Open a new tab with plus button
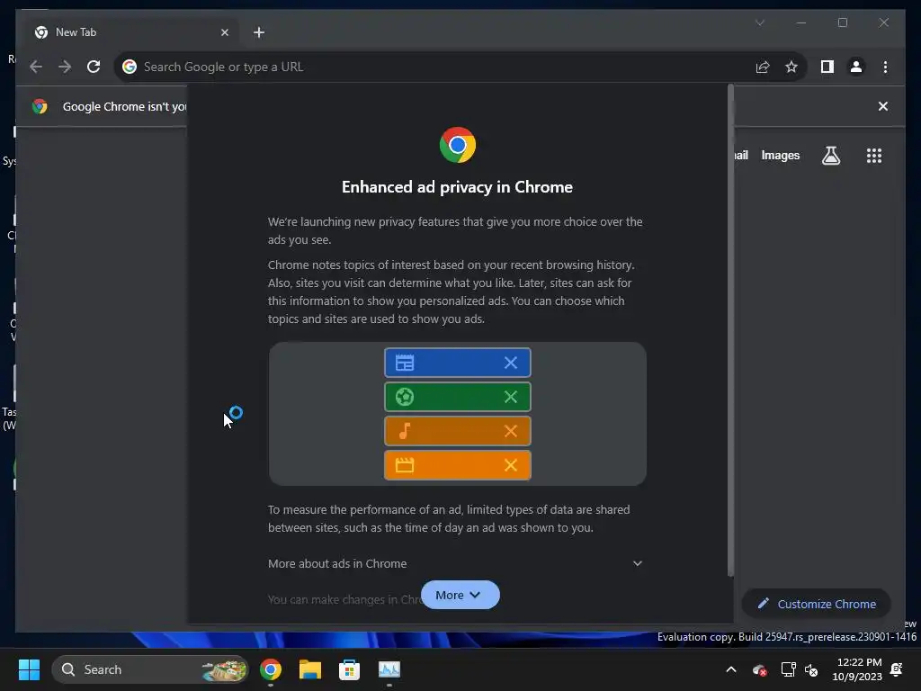The width and height of the screenshot is (921, 691). (x=259, y=32)
